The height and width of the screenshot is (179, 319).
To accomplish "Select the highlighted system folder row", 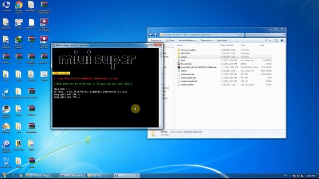I will [x=224, y=57].
